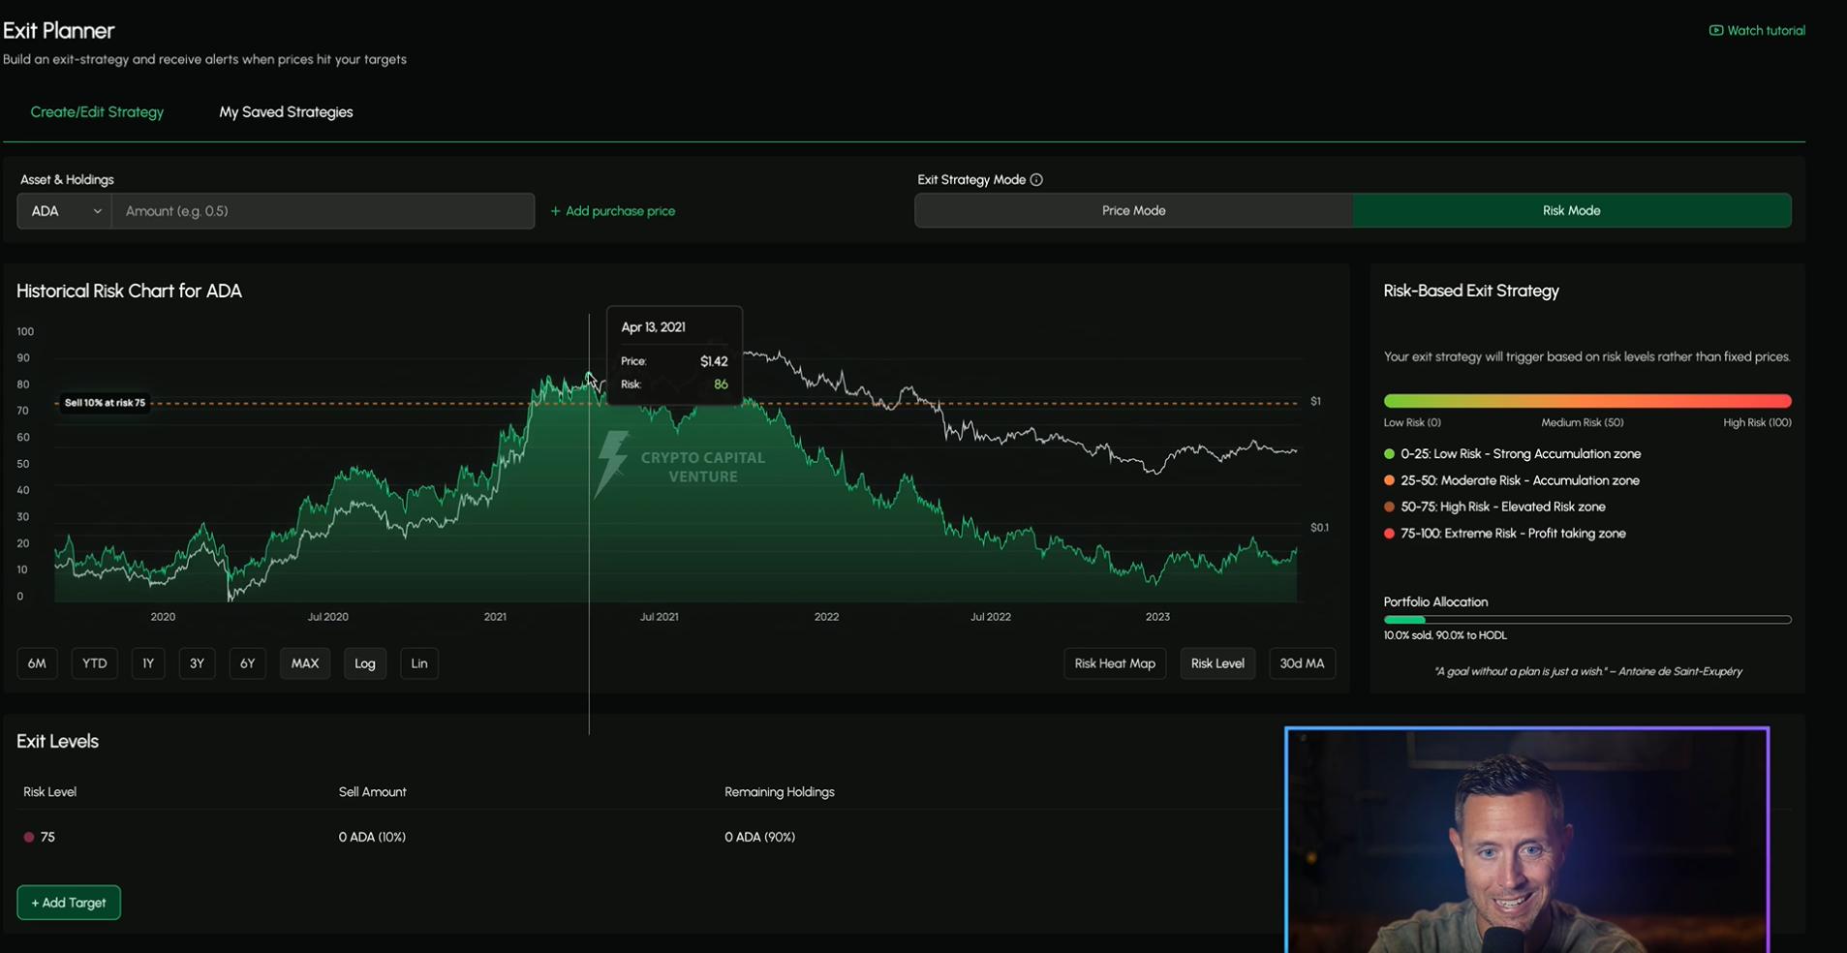Select the Create/Edit Strategy tab
Image resolution: width=1847 pixels, height=953 pixels.
[x=97, y=111]
